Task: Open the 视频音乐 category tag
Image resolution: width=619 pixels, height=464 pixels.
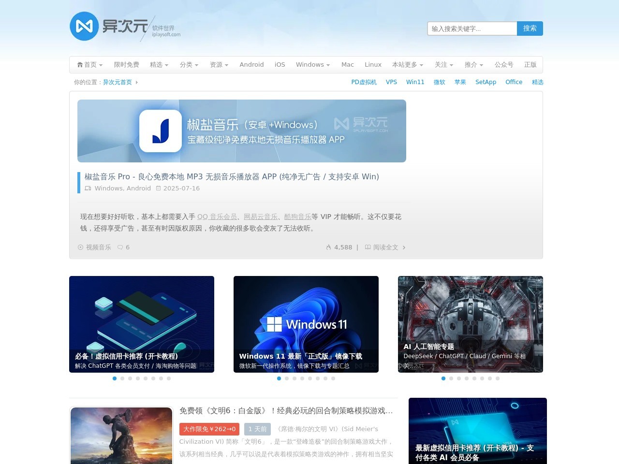Action: pos(99,247)
